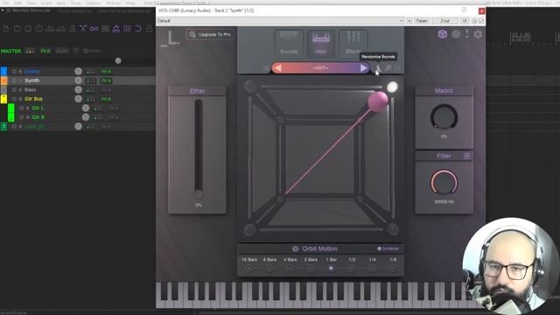Select the 2 Bars orbit rate
The image size is (560, 315).
311,268
